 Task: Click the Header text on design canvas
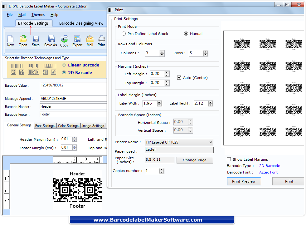click(77, 174)
